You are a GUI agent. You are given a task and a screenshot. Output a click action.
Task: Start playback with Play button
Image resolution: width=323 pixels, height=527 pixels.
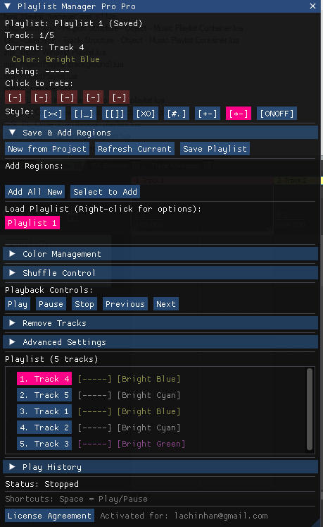[x=18, y=304]
